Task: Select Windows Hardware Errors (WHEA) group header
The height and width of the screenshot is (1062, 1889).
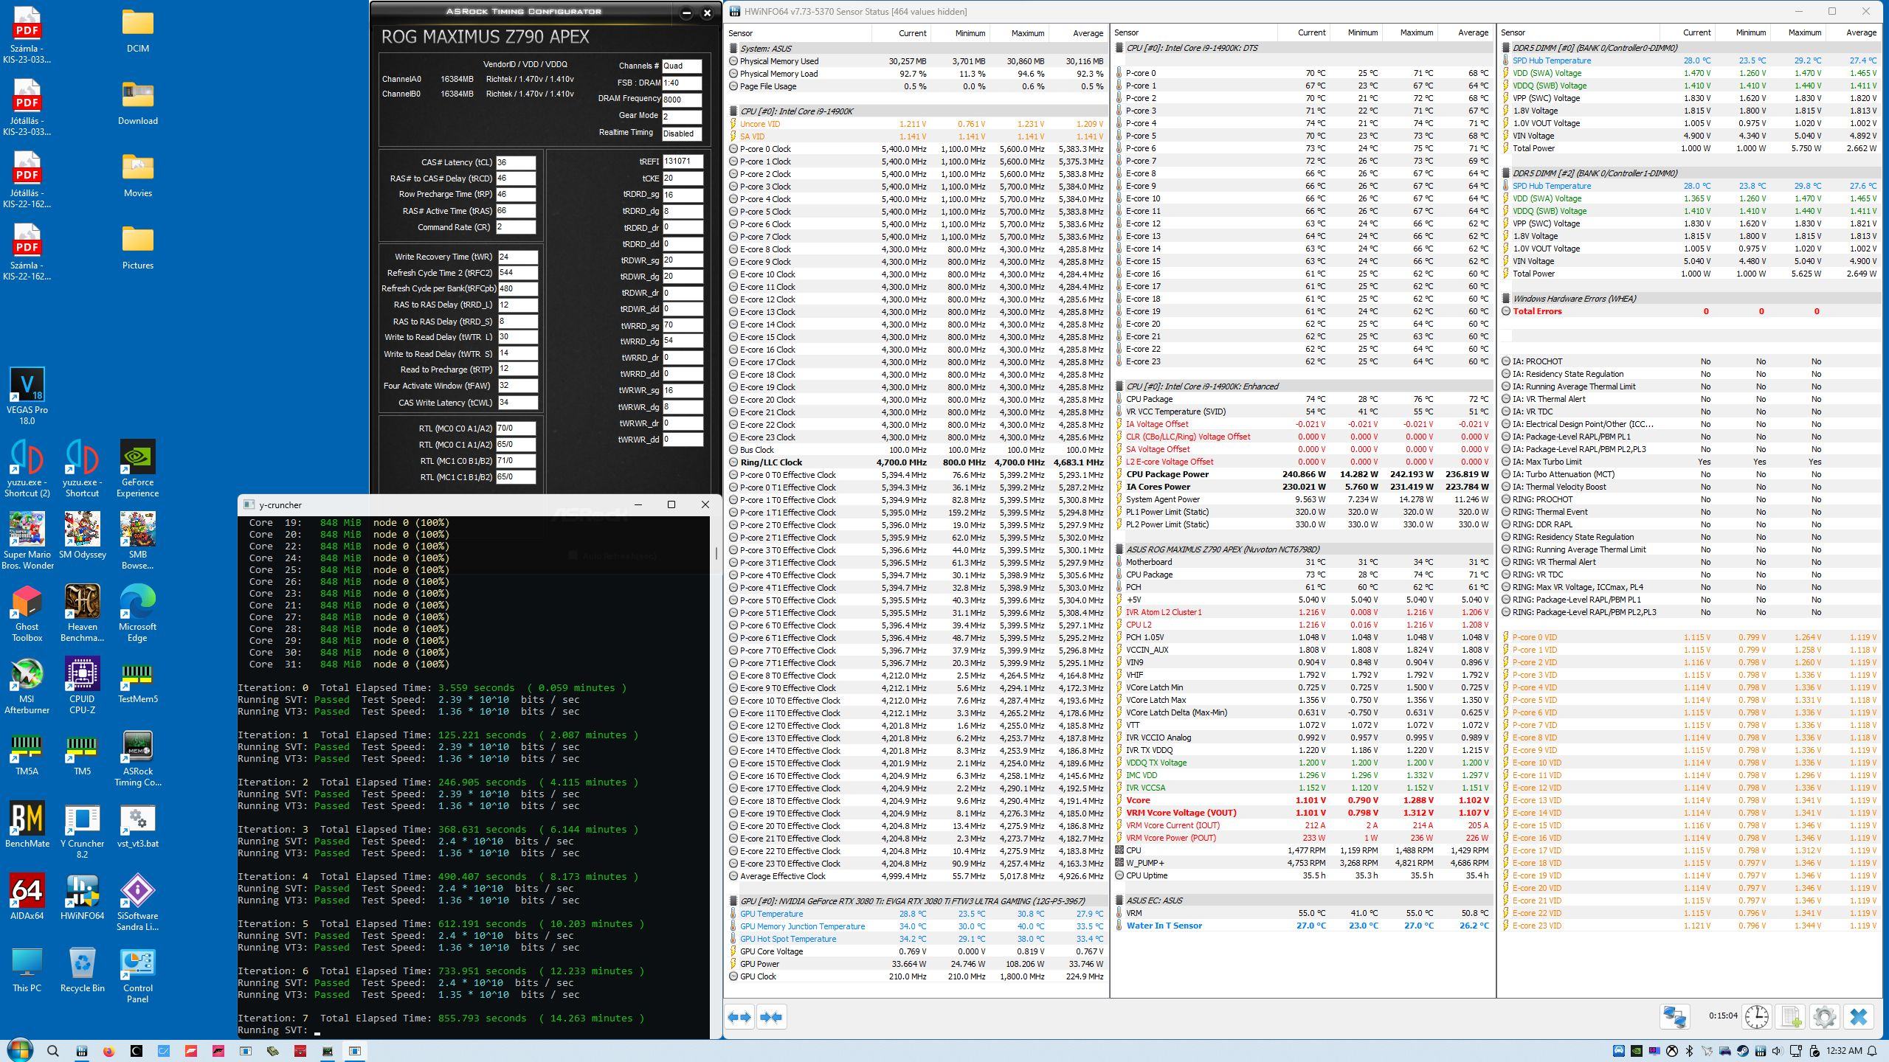Action: coord(1690,299)
